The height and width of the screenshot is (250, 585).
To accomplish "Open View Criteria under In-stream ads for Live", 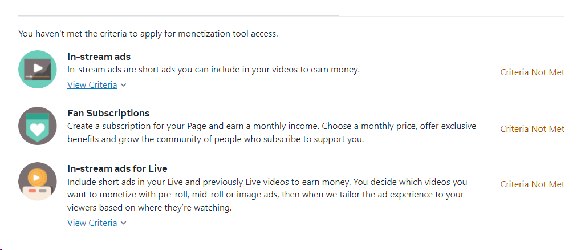I will click(92, 223).
